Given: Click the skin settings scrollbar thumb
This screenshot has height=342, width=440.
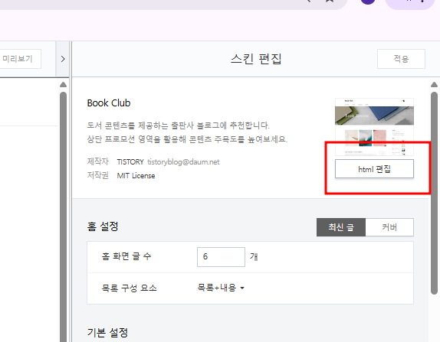Looking at the screenshot, I should point(434,194).
